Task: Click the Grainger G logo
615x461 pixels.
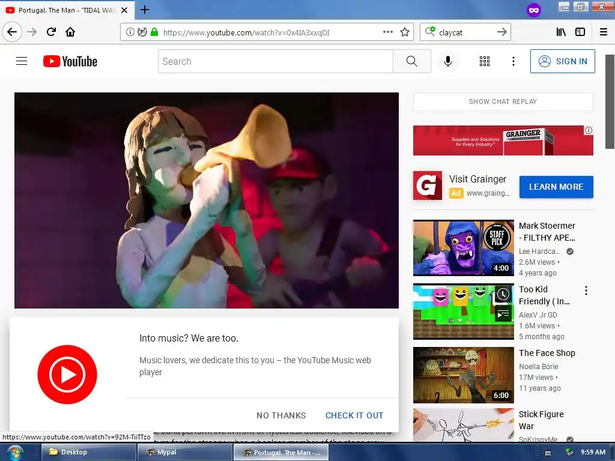Action: point(428,185)
